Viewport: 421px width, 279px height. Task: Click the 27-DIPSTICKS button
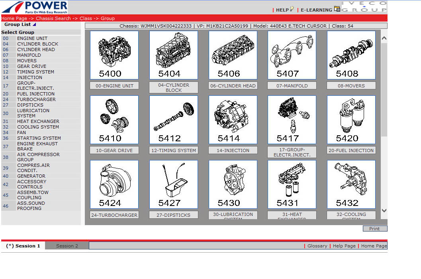pyautogui.click(x=174, y=215)
